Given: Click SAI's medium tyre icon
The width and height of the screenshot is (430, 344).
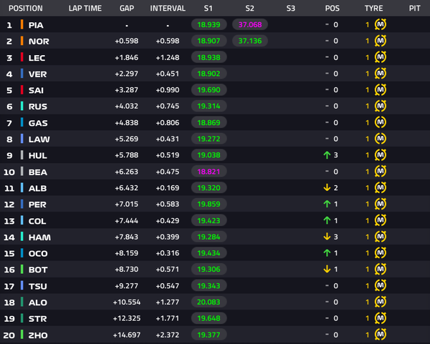Looking at the screenshot, I should coord(381,90).
